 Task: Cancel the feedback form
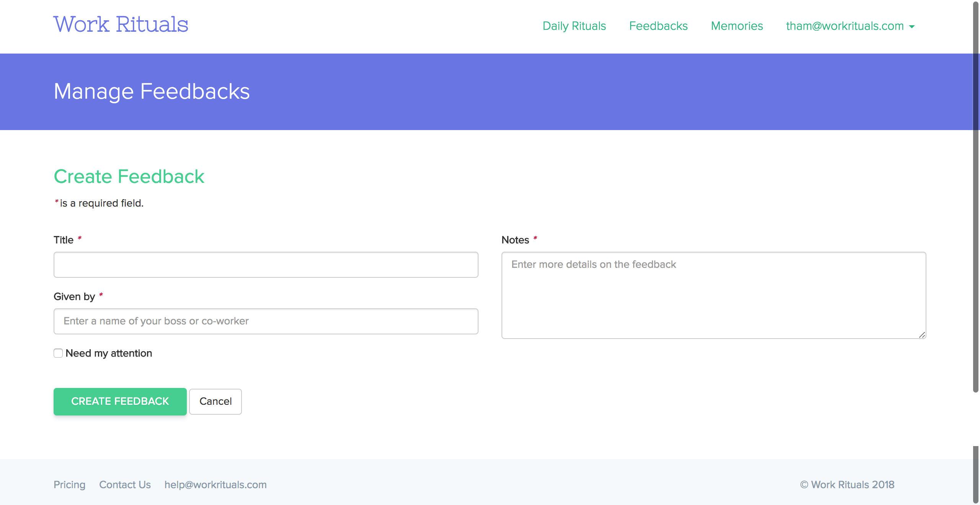click(215, 401)
